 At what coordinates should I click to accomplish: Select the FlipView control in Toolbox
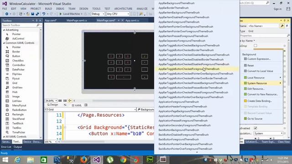(x=17, y=74)
